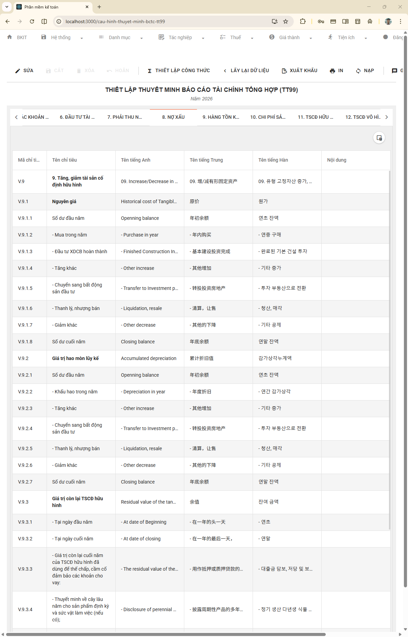This screenshot has height=637, width=408.
Task: Open the Thuế menu
Action: tap(235, 37)
